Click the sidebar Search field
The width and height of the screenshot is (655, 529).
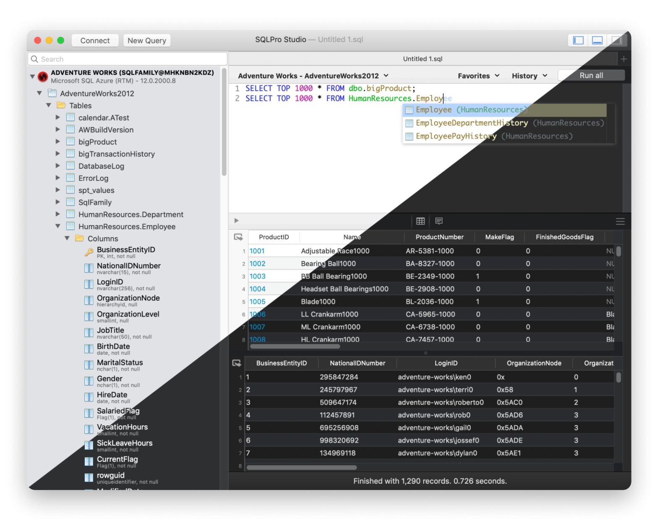128,59
